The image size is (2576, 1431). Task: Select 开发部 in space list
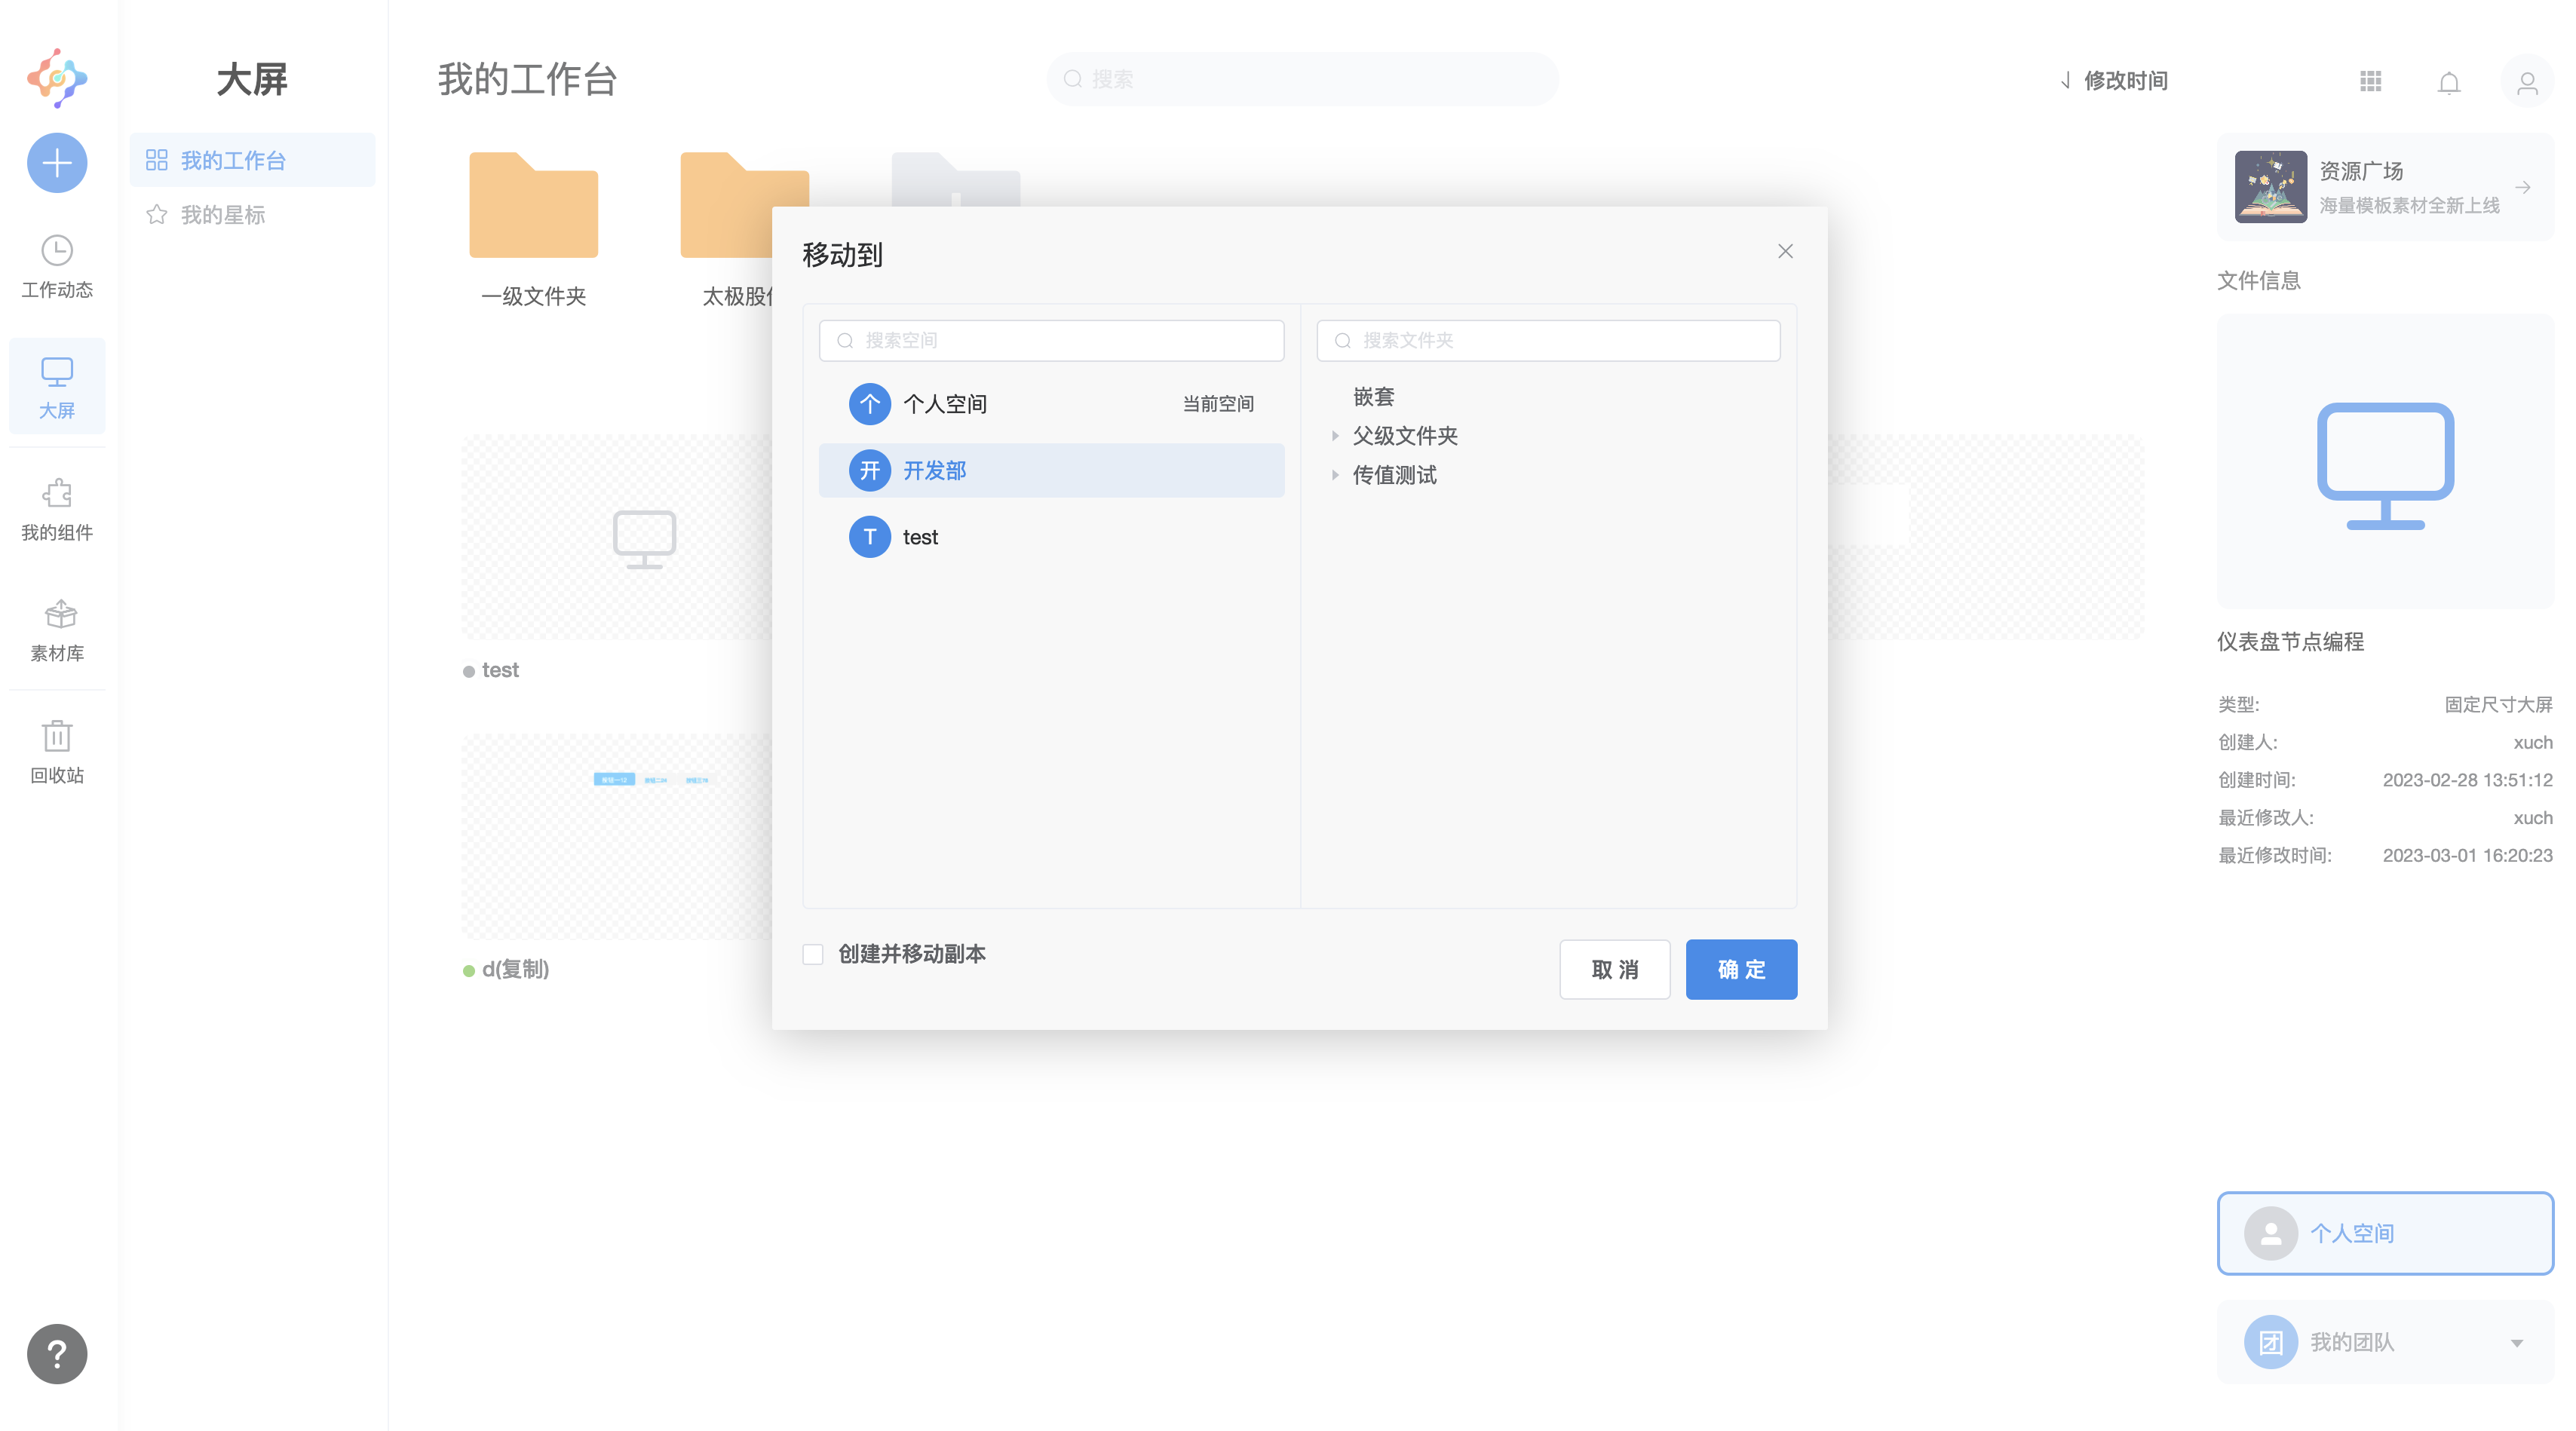click(1051, 470)
